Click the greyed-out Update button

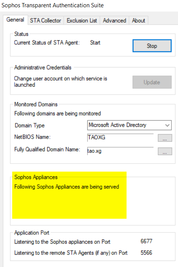(152, 82)
